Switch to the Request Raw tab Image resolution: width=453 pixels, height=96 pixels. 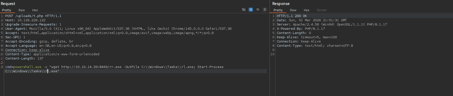[x=22, y=10]
